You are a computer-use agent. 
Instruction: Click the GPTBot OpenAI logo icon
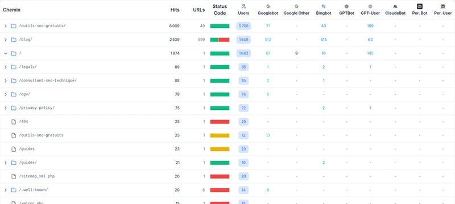point(346,6)
